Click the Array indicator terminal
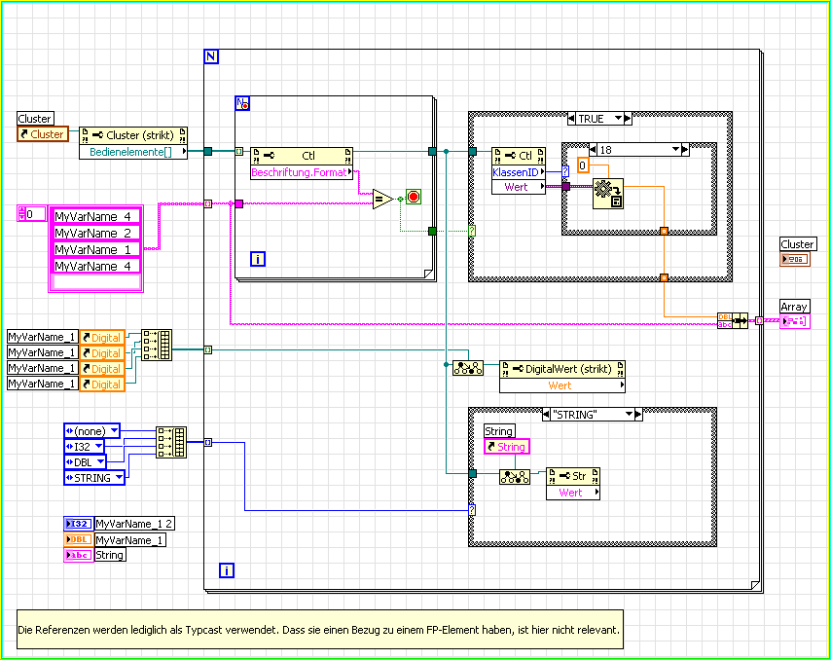 (x=795, y=321)
